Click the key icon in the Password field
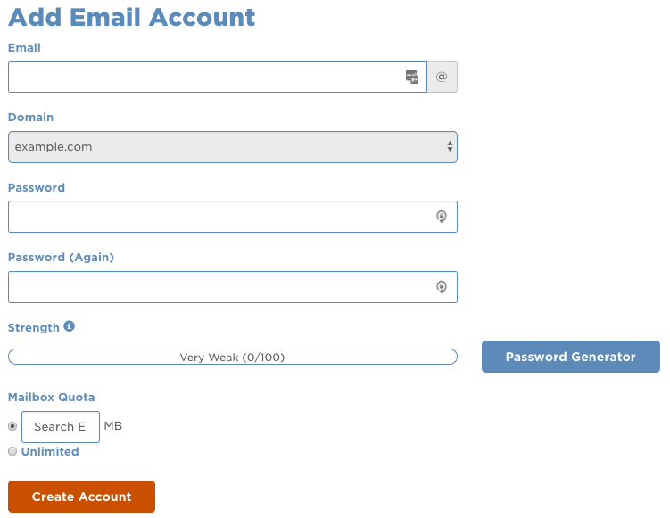 coord(442,217)
